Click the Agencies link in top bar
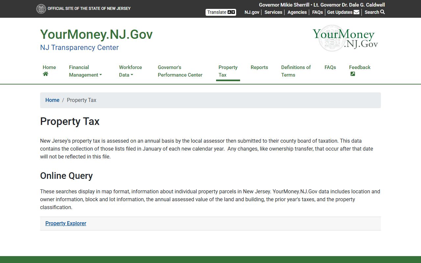The height and width of the screenshot is (263, 421). (297, 12)
